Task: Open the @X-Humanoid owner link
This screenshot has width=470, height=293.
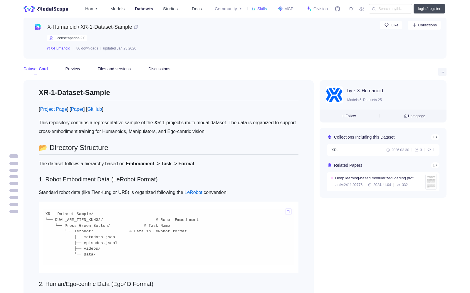Action: (58, 48)
